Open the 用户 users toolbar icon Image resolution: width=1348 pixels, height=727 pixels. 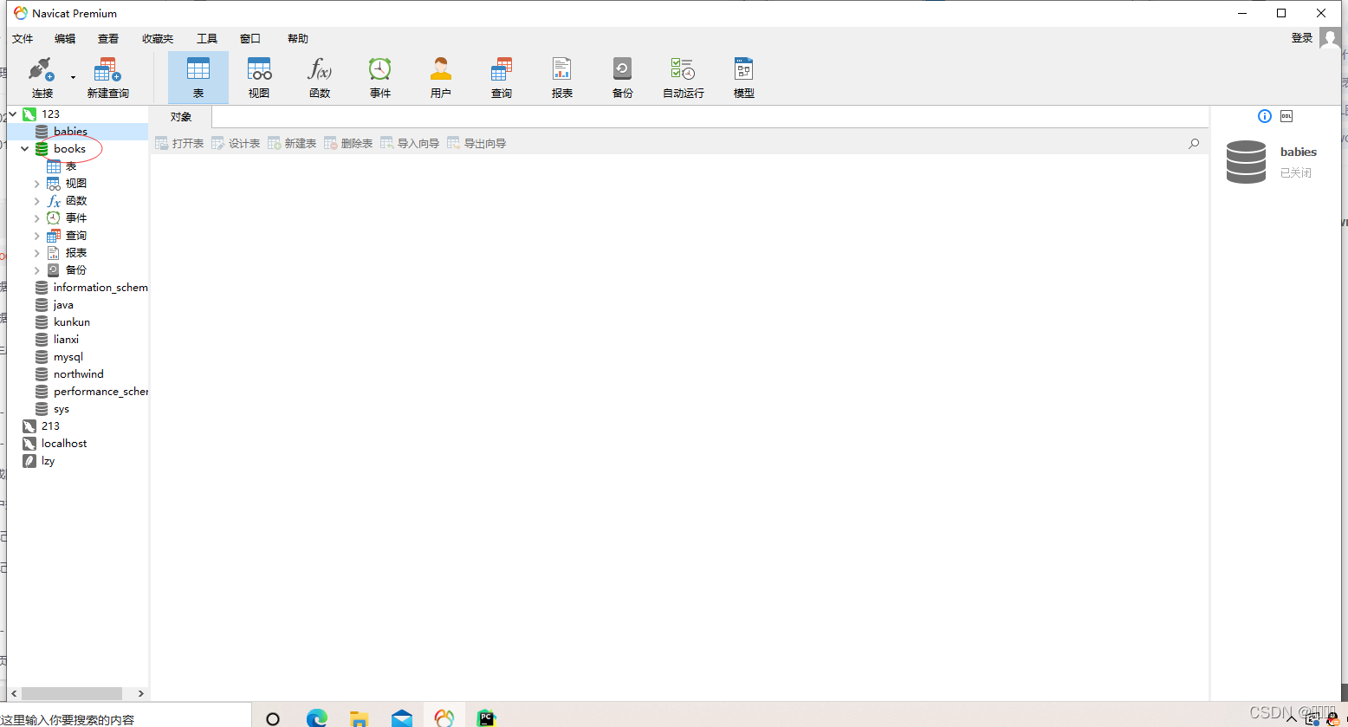pos(441,78)
